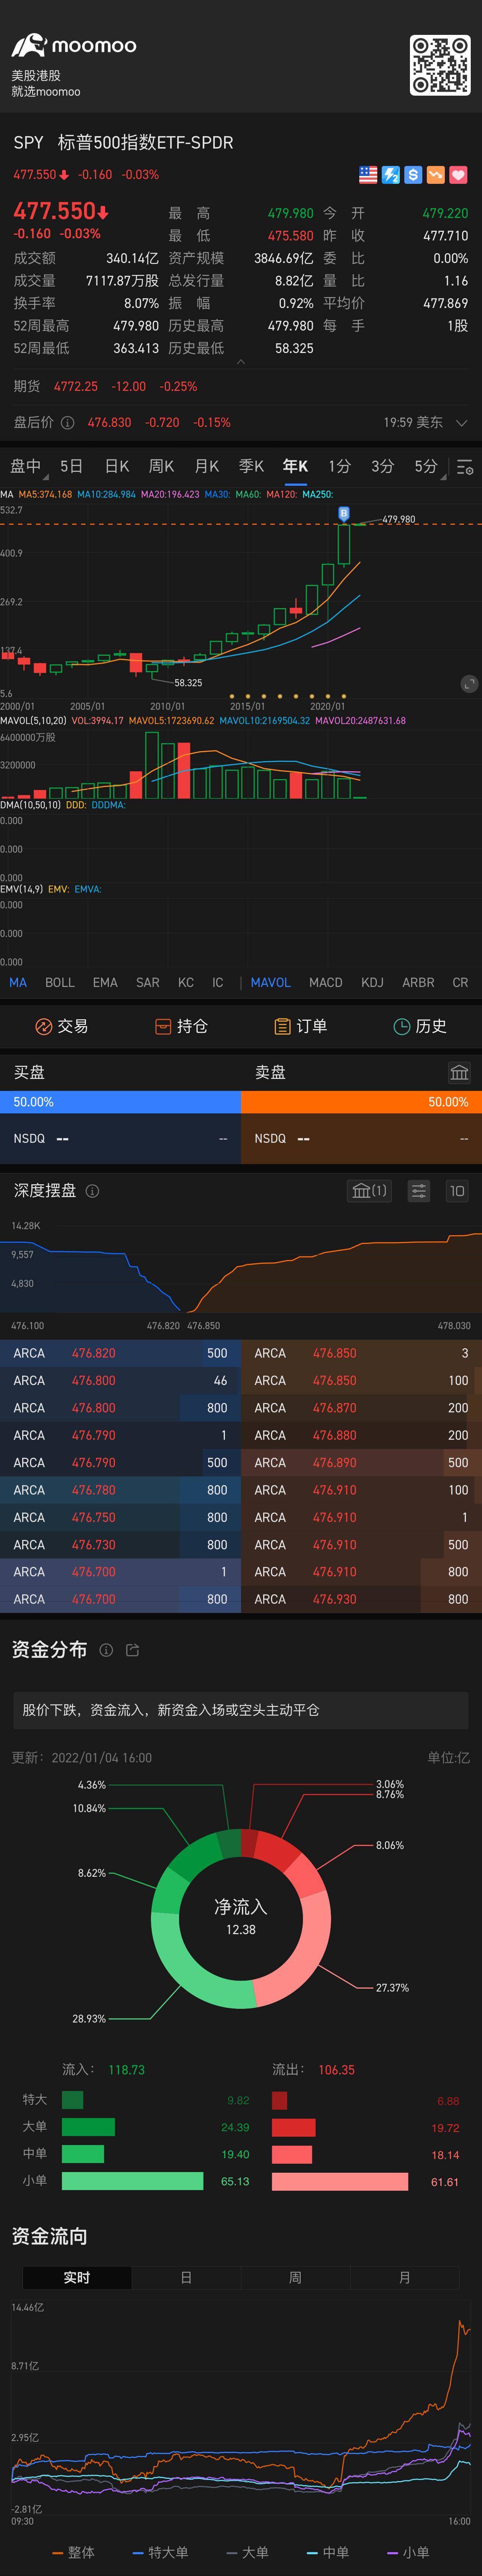The width and height of the screenshot is (482, 2576).
Task: Tap the blue B marker on chart
Action: [344, 514]
